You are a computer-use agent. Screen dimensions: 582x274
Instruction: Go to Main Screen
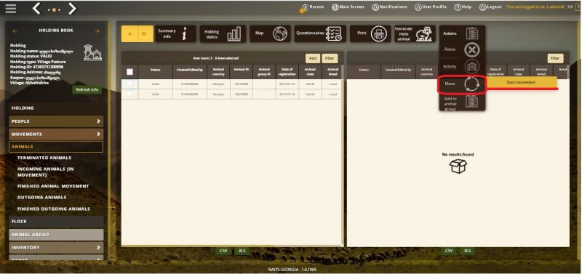coord(348,7)
